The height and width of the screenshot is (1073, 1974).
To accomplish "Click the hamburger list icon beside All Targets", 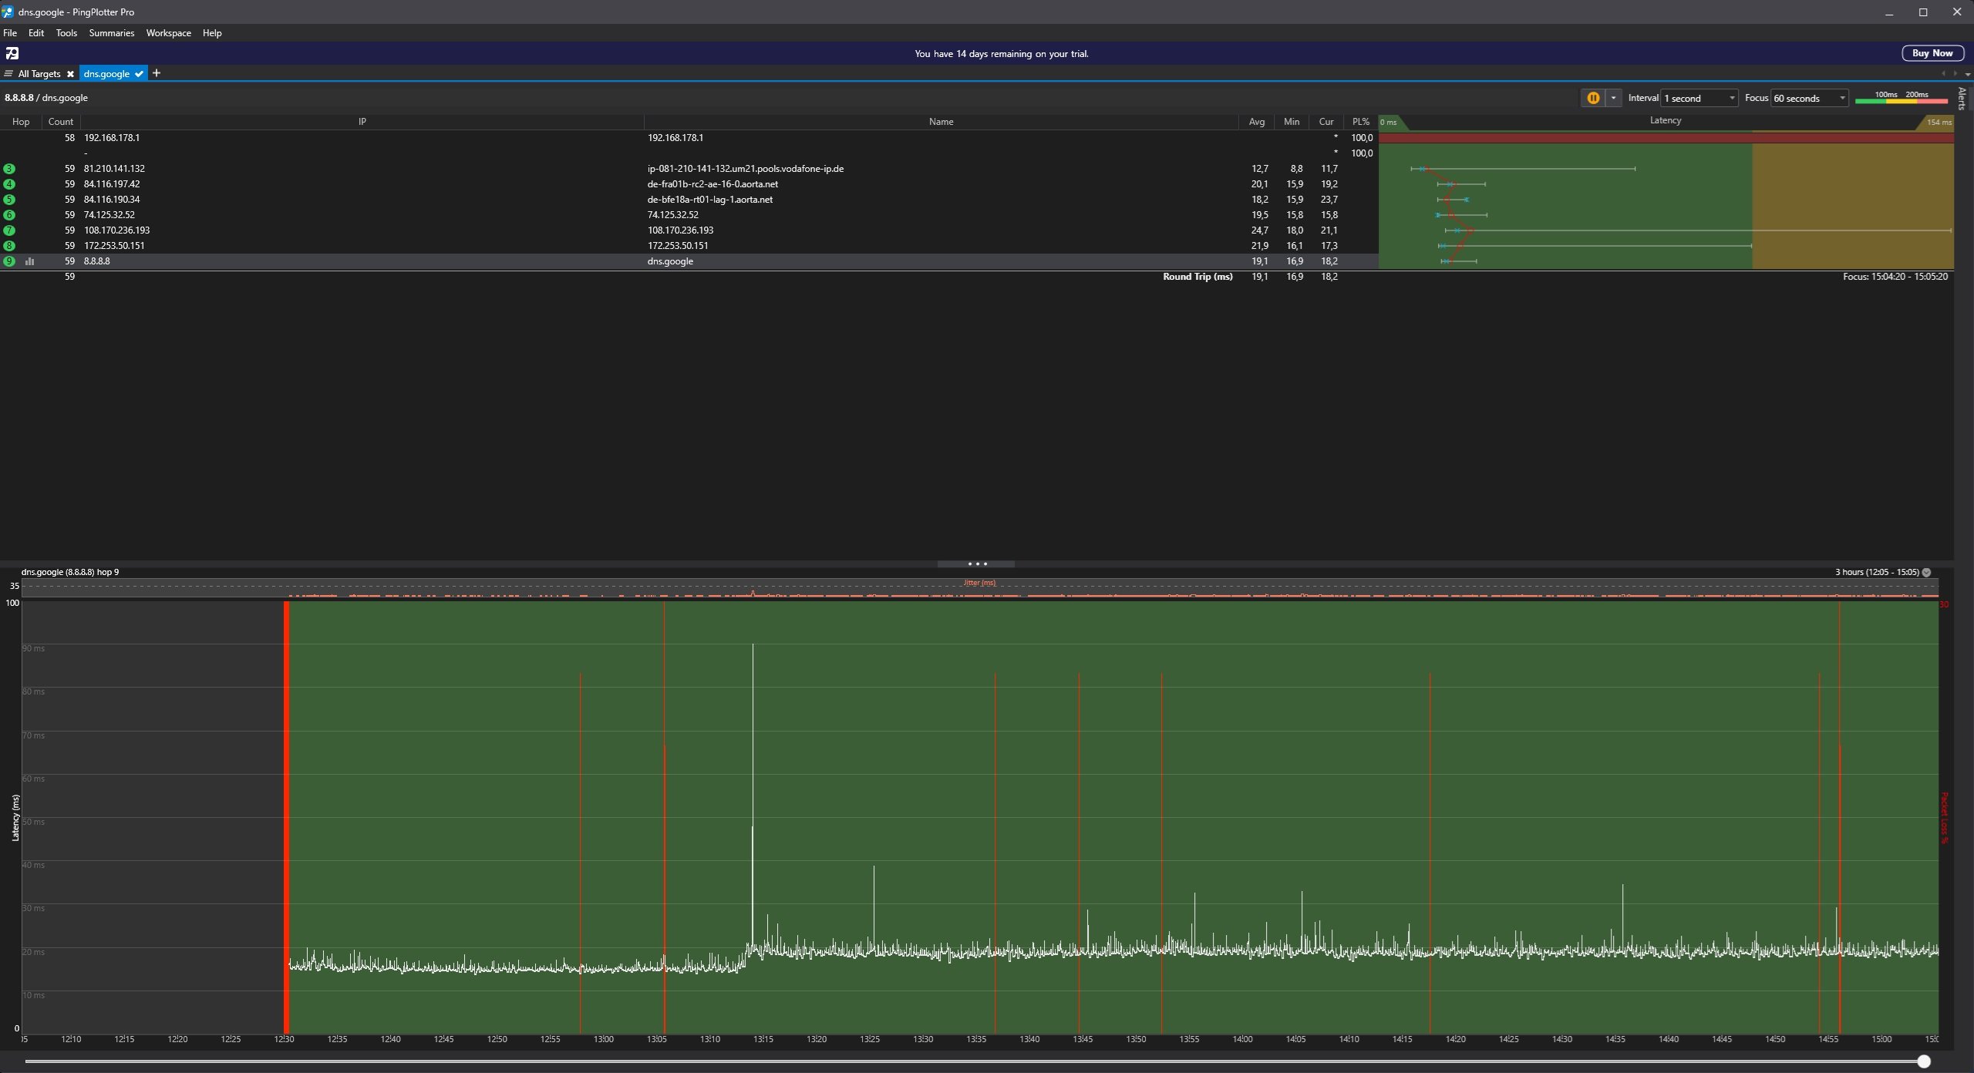I will coord(8,74).
